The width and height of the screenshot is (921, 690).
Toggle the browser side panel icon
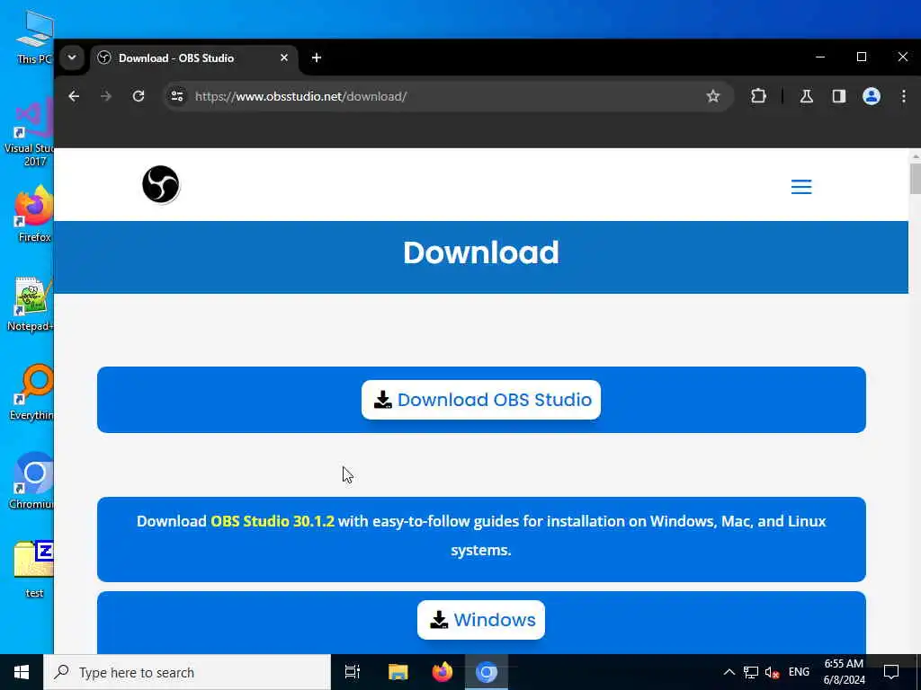tap(839, 96)
